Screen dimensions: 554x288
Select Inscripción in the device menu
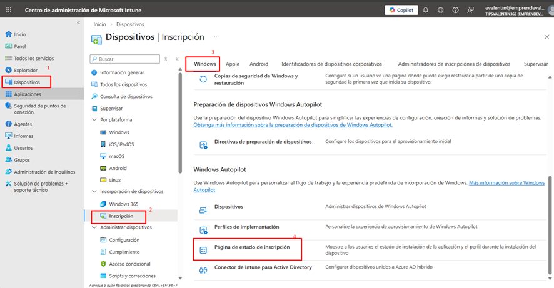coord(121,216)
